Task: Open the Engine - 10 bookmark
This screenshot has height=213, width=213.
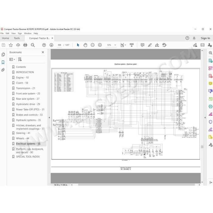Action: pyautogui.click(x=22, y=78)
